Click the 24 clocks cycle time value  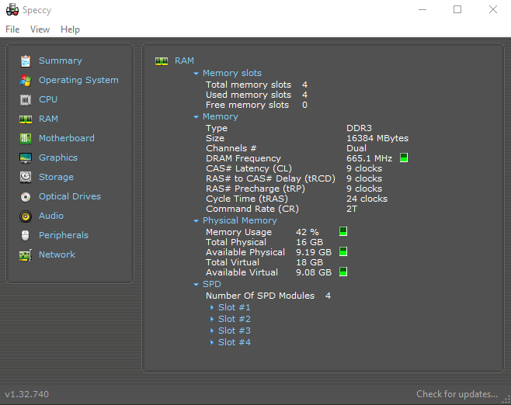tap(367, 199)
